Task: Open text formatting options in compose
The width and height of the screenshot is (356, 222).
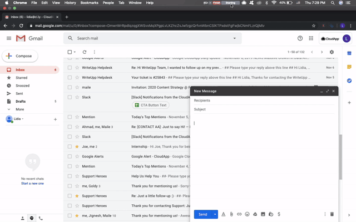Action: pos(224,214)
